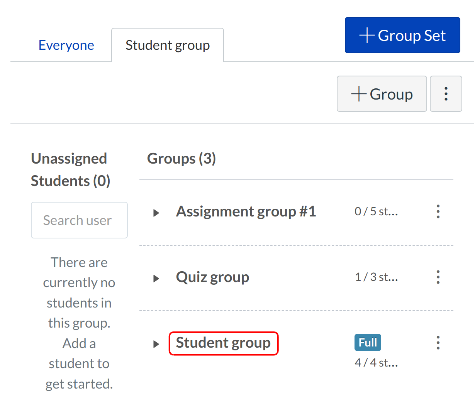Click the 0 / 5 students count
The width and height of the screenshot is (475, 409).
pos(376,211)
